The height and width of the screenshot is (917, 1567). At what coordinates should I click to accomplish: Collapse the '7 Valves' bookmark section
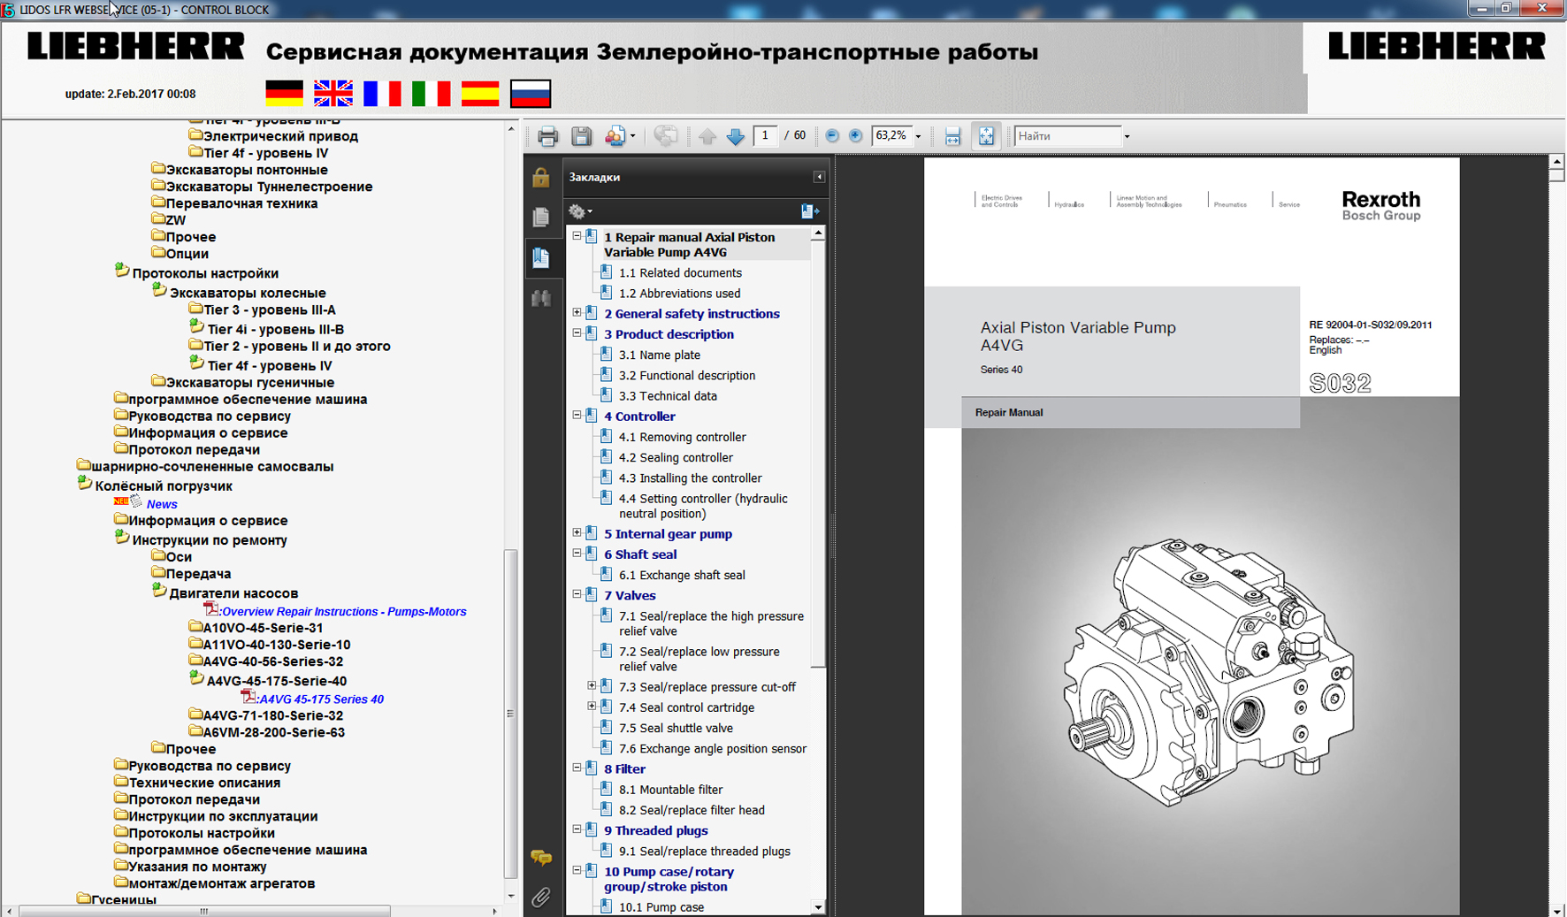pos(577,595)
